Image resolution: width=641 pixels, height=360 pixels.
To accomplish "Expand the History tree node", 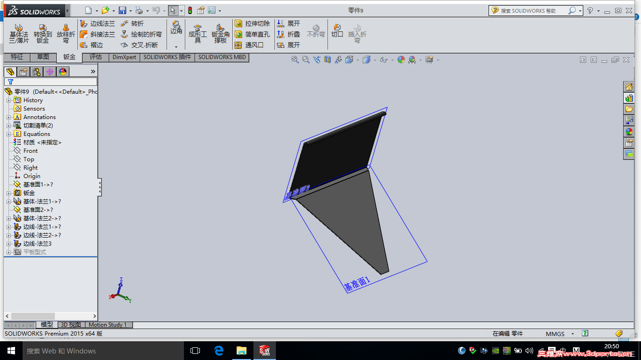I will point(8,100).
